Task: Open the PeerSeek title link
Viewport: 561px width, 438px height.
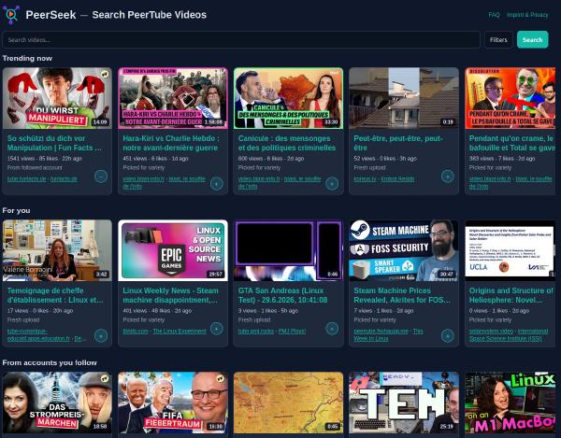Action: click(x=50, y=15)
